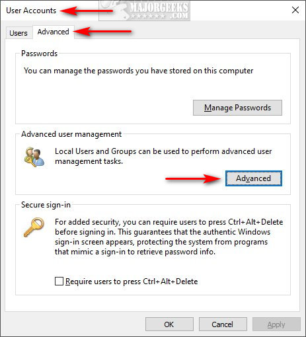Image resolution: width=306 pixels, height=337 pixels.
Task: Click the MajorGeeks.com watermark logo
Action: [x=145, y=11]
